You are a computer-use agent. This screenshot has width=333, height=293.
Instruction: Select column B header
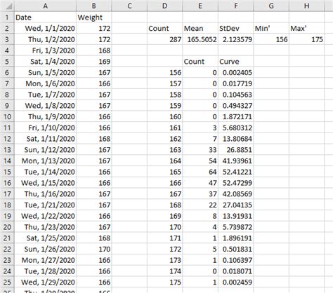click(94, 6)
